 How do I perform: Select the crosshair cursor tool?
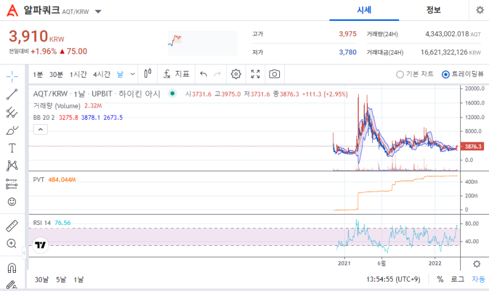[12, 76]
